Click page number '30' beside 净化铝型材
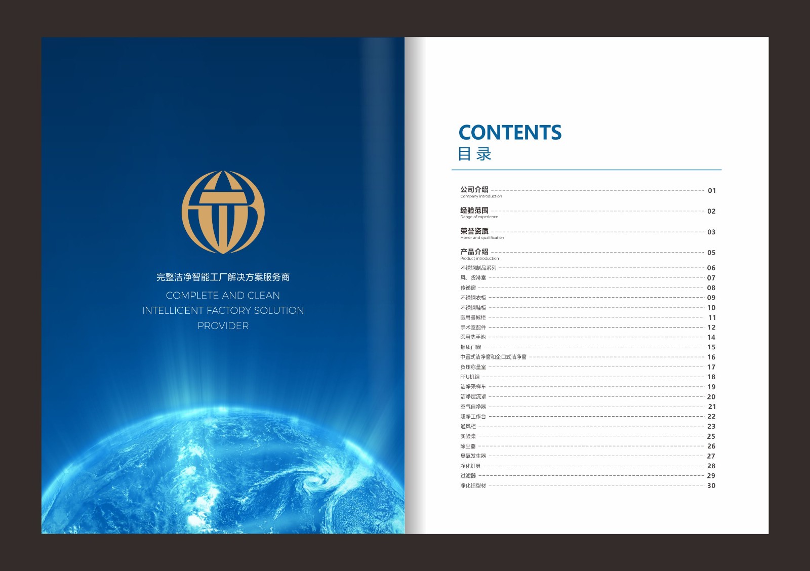The height and width of the screenshot is (571, 810). (x=711, y=486)
